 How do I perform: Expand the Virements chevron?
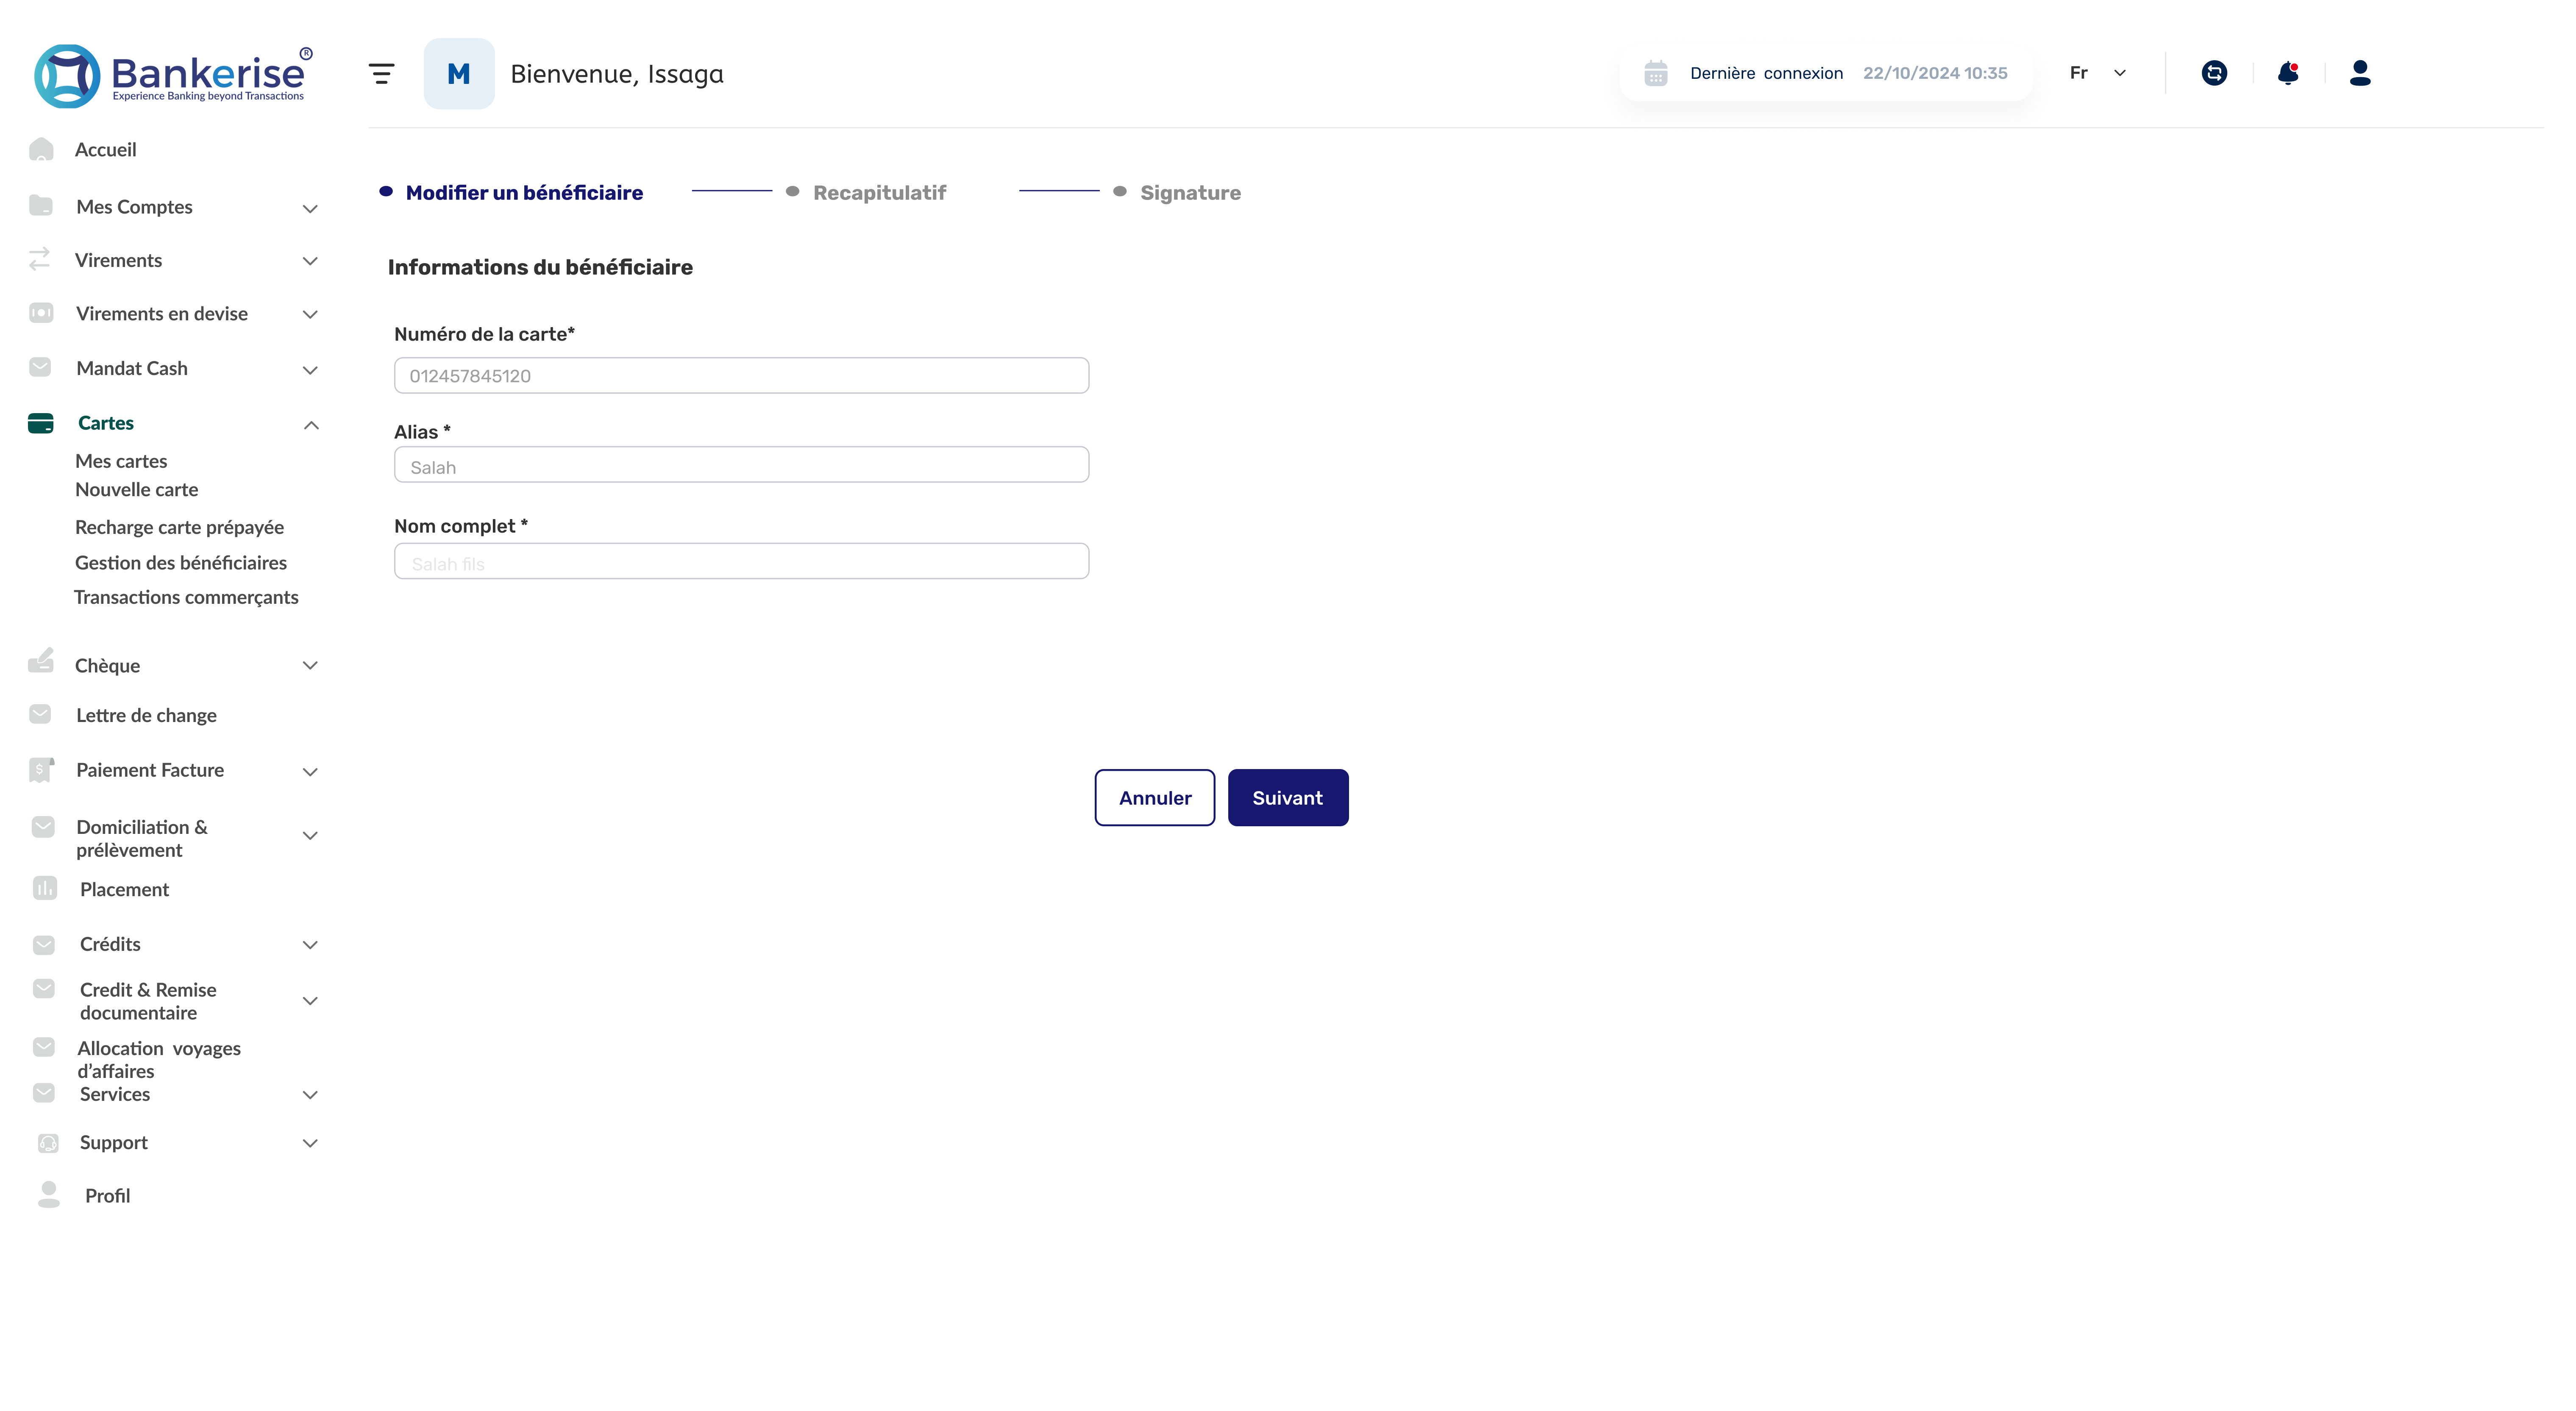tap(310, 261)
